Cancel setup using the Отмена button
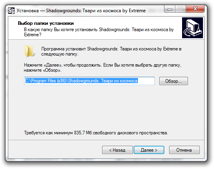This screenshot has width=214, height=169. [x=184, y=150]
